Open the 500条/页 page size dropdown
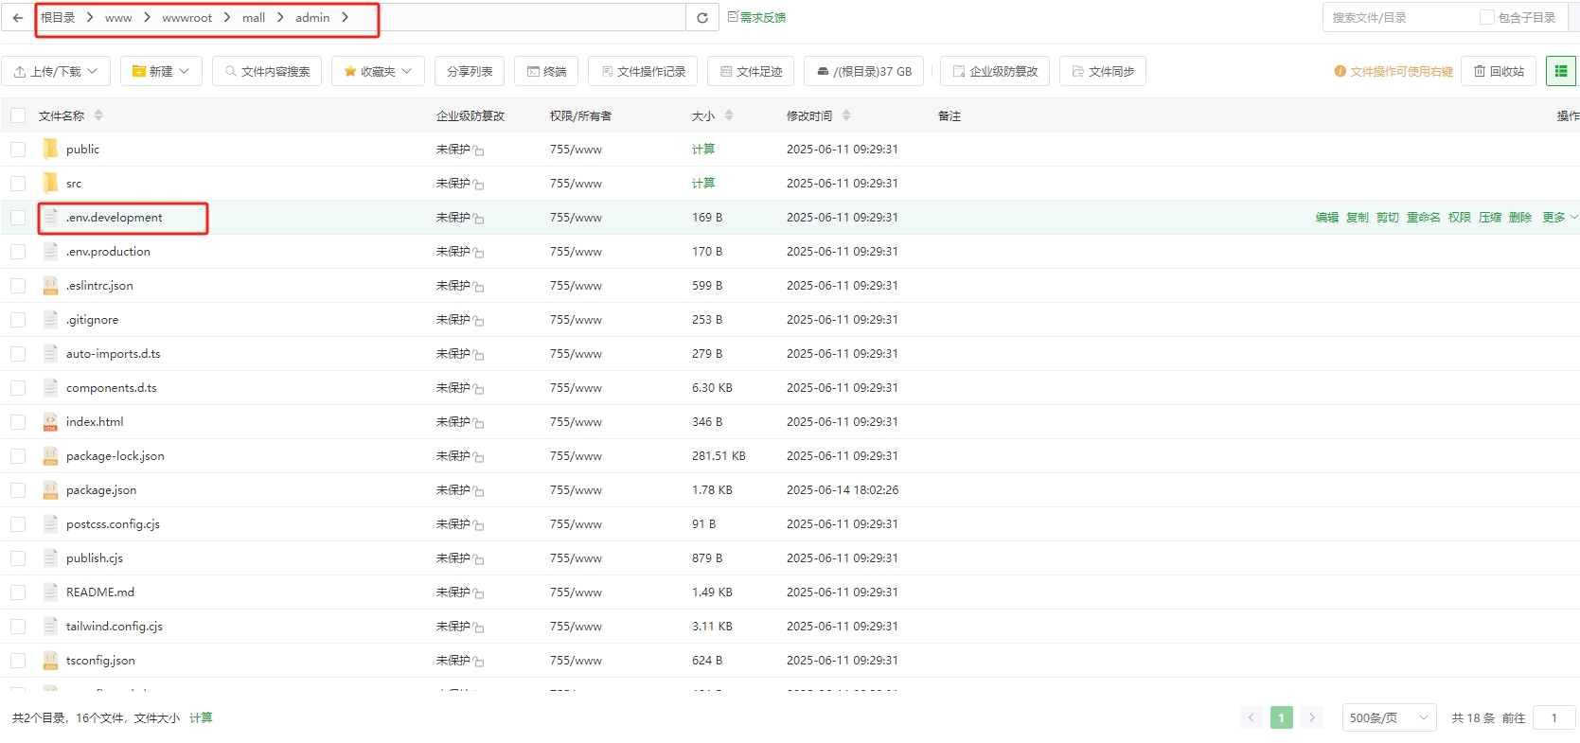Image resolution: width=1580 pixels, height=743 pixels. click(1389, 717)
